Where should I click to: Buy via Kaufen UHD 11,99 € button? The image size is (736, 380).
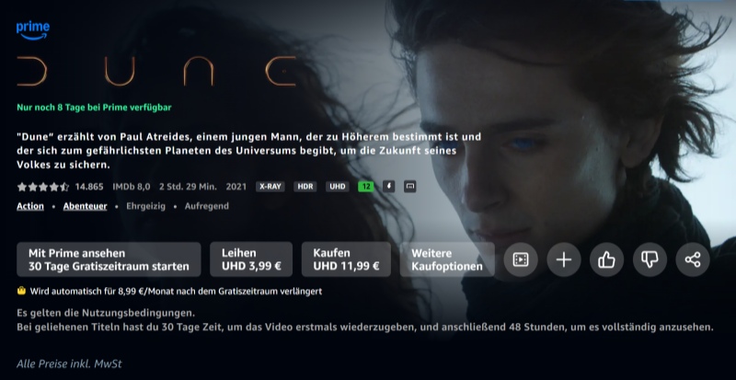pyautogui.click(x=346, y=259)
